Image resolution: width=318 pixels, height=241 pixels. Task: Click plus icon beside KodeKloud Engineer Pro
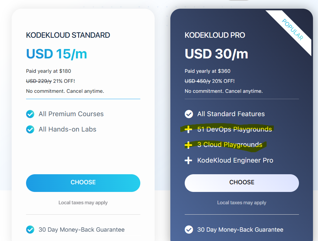189,161
